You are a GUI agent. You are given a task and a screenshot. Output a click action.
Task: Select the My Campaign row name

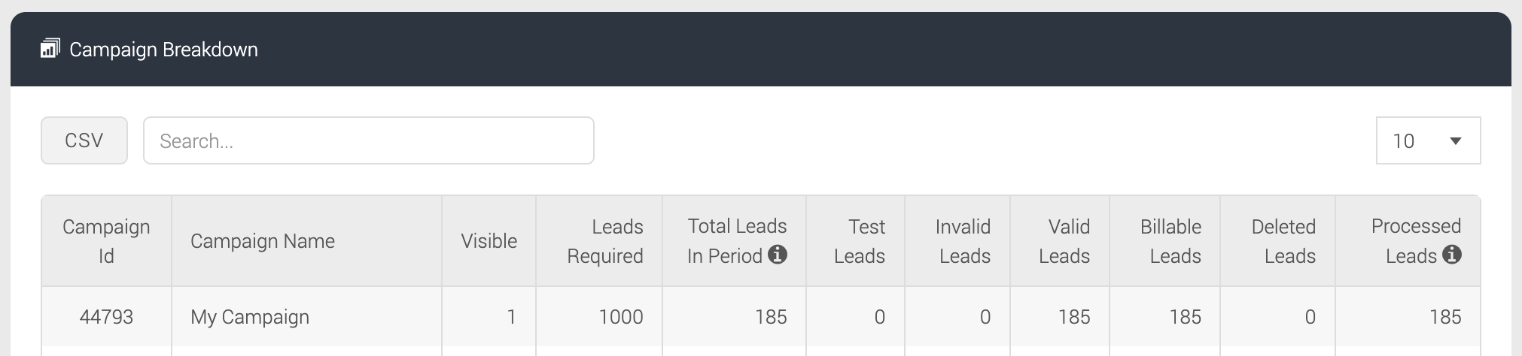point(250,317)
